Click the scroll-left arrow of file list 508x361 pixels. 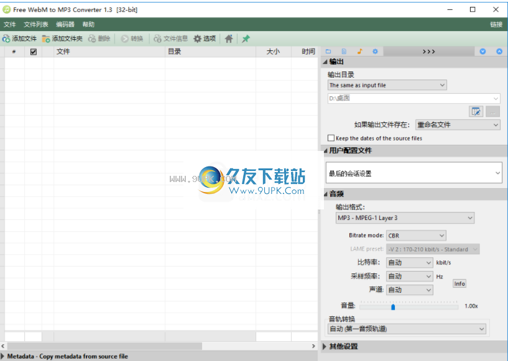coord(3,346)
